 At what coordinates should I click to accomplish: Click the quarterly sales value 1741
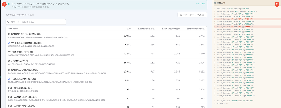pos(202,36)
